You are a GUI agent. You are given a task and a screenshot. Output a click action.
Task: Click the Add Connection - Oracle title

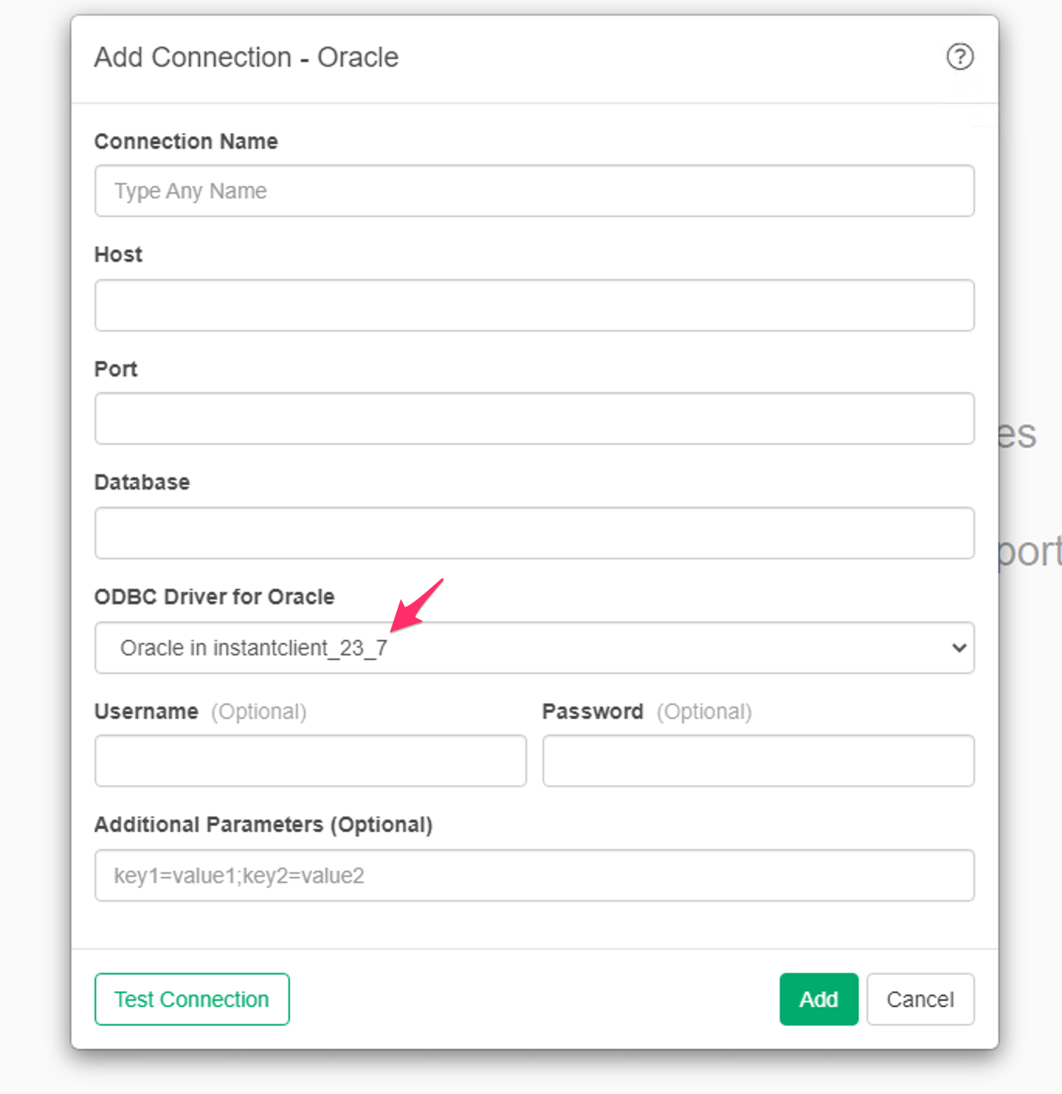247,57
